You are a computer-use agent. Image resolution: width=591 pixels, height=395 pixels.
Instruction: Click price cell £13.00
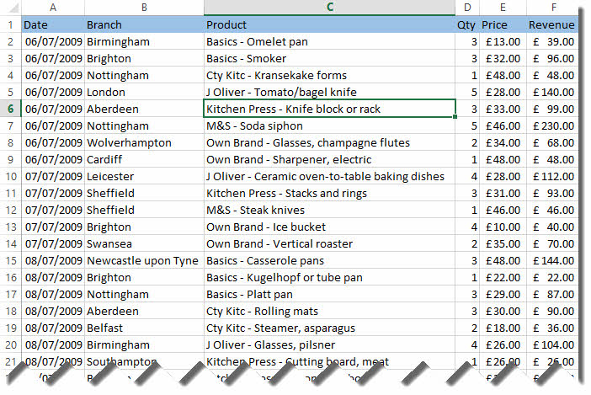coord(503,42)
